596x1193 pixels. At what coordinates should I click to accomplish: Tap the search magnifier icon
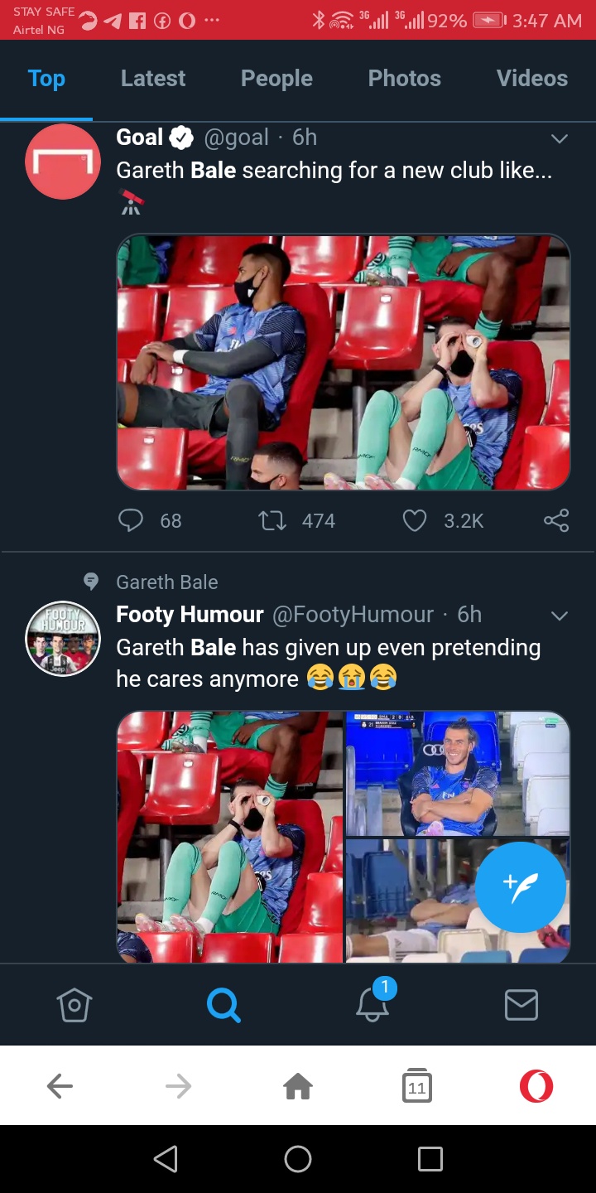click(x=223, y=1006)
